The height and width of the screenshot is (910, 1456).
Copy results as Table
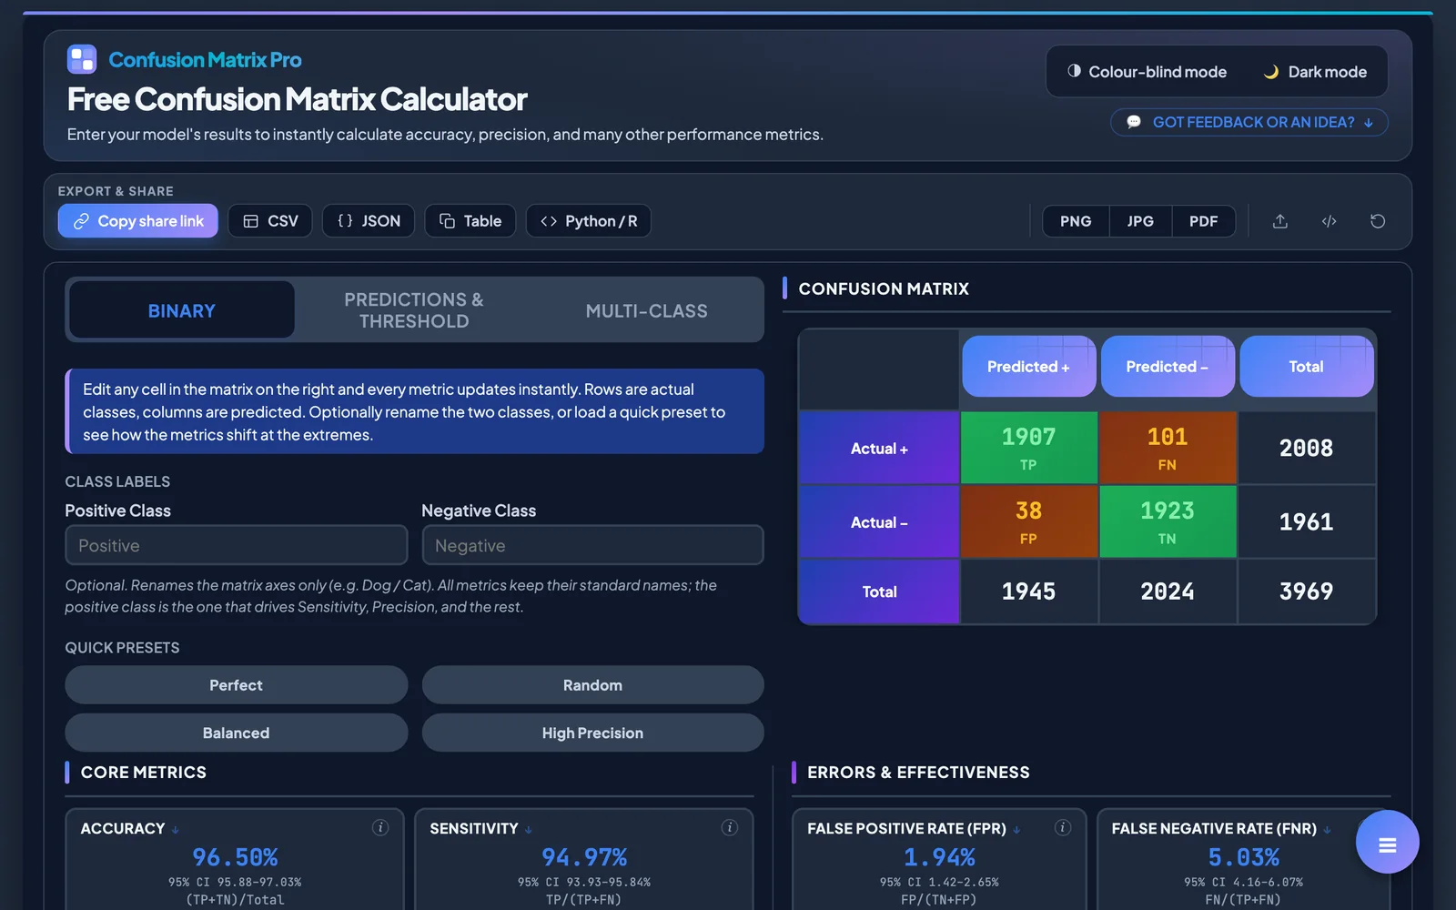tap(470, 221)
